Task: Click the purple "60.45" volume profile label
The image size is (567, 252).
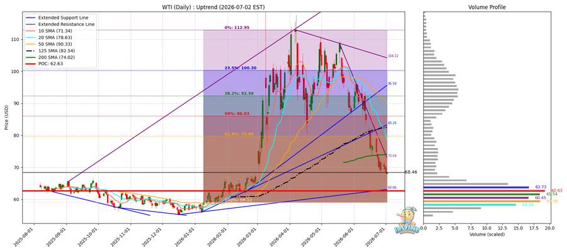Action: coord(541,198)
